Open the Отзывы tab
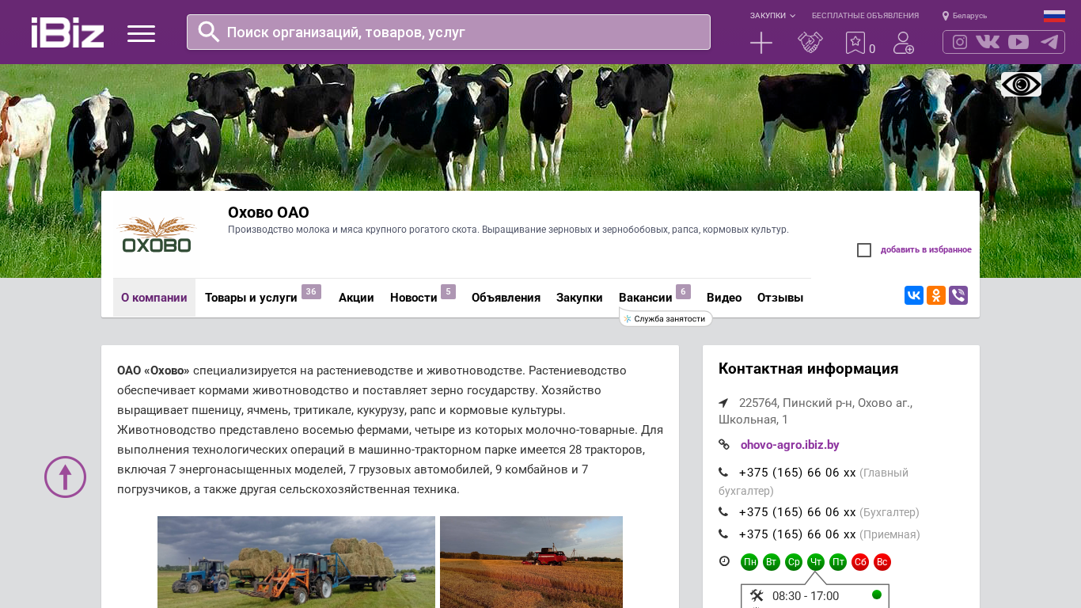This screenshot has height=608, width=1081. click(x=780, y=298)
